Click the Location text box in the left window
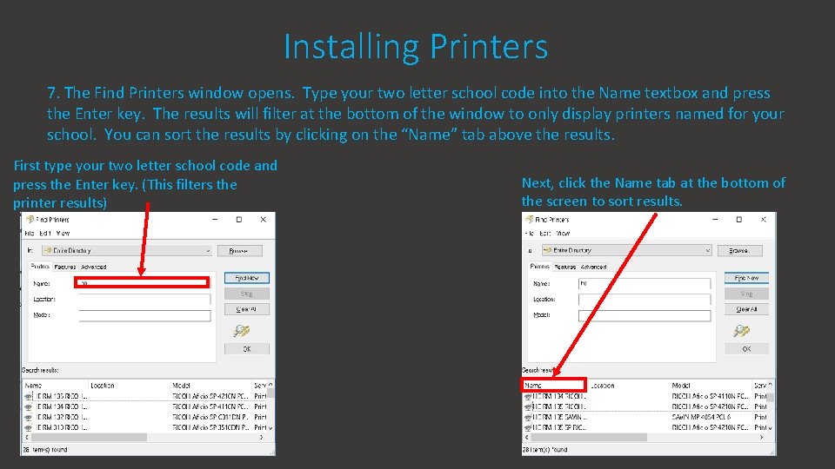Viewport: 835px width, 469px height. [x=145, y=300]
